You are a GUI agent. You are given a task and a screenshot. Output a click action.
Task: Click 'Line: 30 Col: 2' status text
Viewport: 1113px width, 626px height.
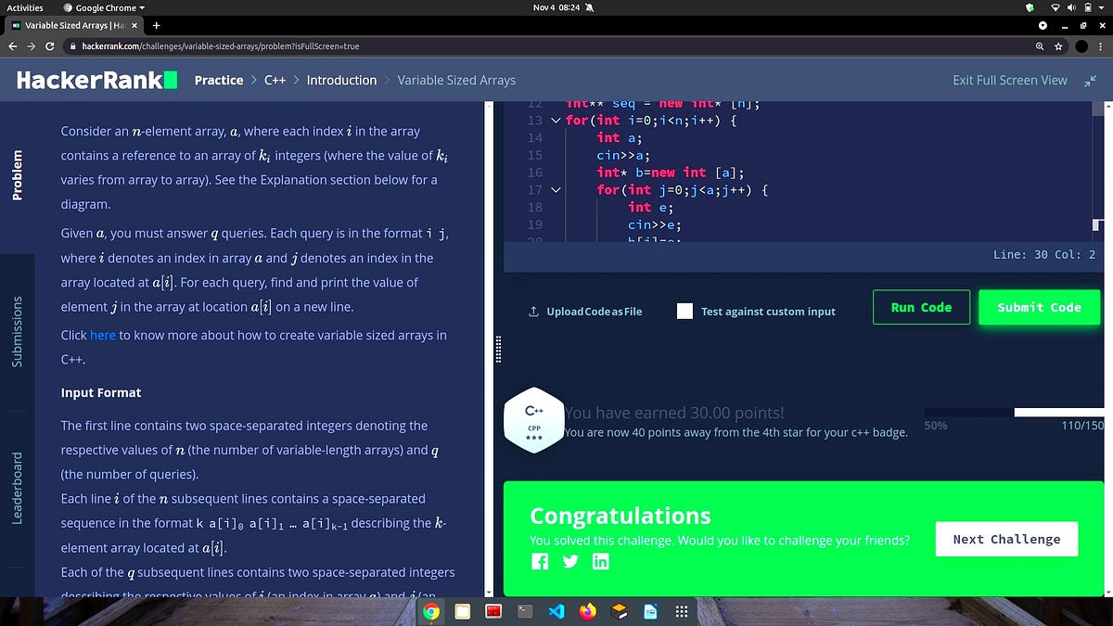click(1044, 254)
